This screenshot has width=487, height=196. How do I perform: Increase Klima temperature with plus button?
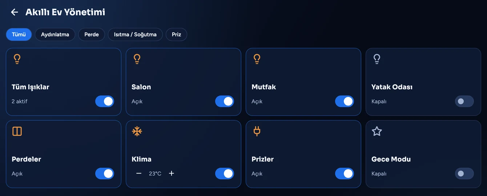point(172,173)
